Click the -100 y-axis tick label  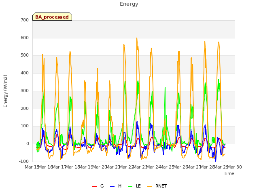[24, 161]
